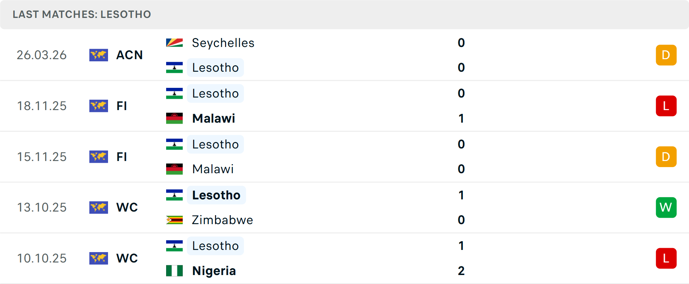Click the Zimbabwe flag icon
Viewport: 689px width, 284px height.
(174, 220)
